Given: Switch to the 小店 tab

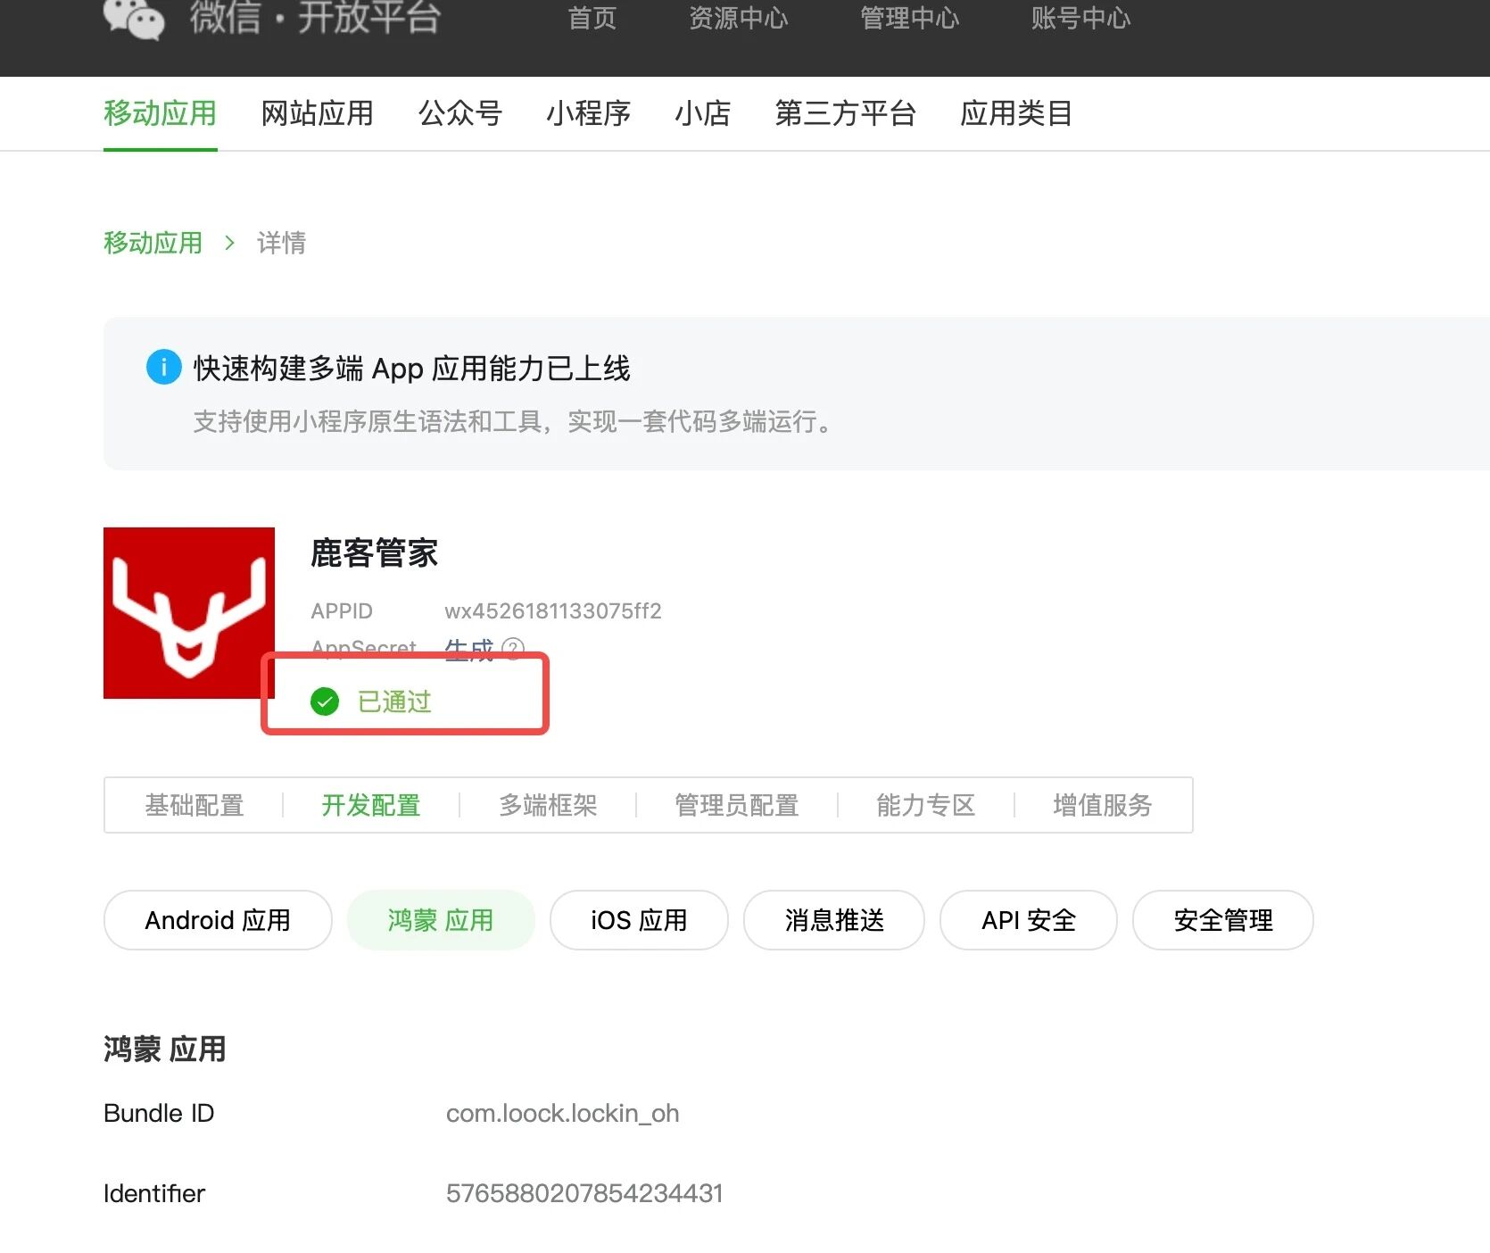Looking at the screenshot, I should point(703,113).
